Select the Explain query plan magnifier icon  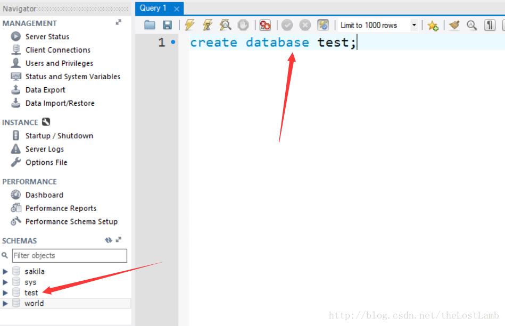point(226,24)
